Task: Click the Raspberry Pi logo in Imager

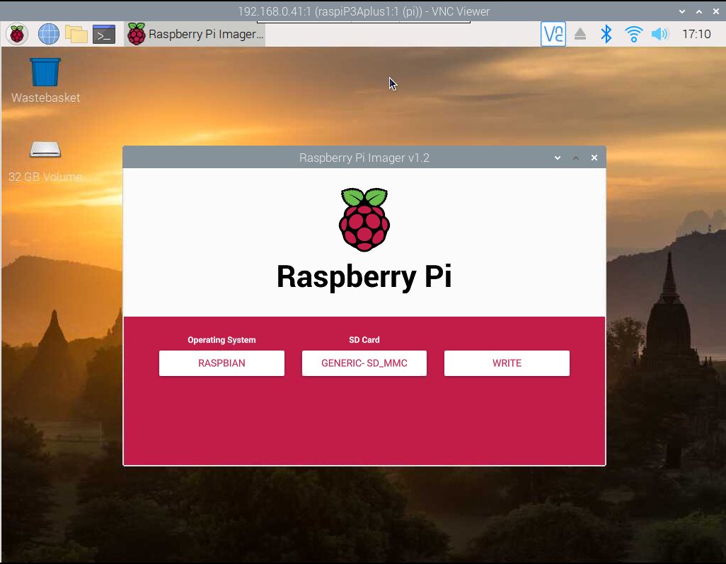Action: point(364,220)
